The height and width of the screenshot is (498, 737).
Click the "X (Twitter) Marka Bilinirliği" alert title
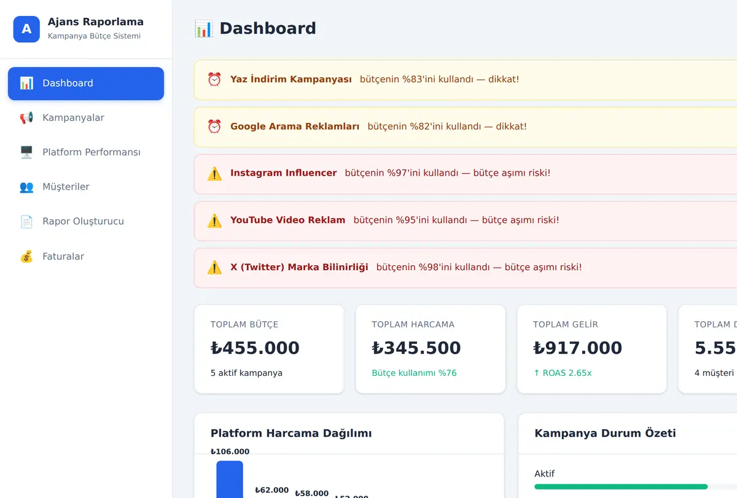299,267
